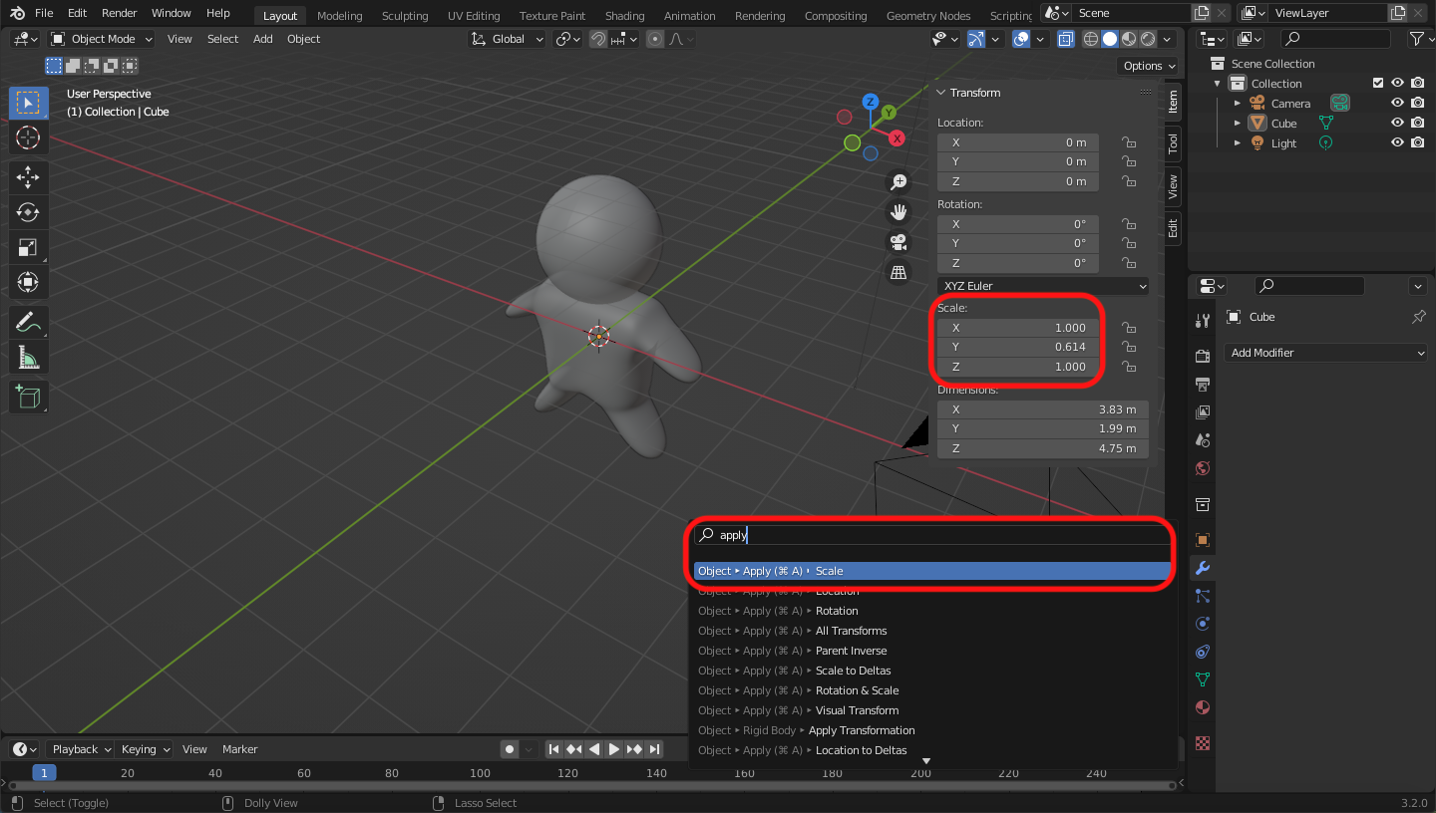This screenshot has height=813, width=1436.
Task: Toggle eye visibility of Collection
Action: click(1398, 83)
